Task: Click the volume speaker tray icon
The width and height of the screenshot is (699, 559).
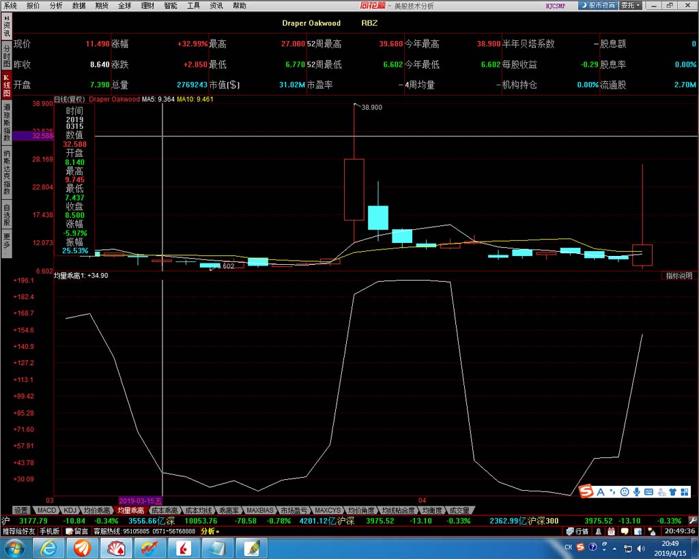Action: (x=641, y=548)
